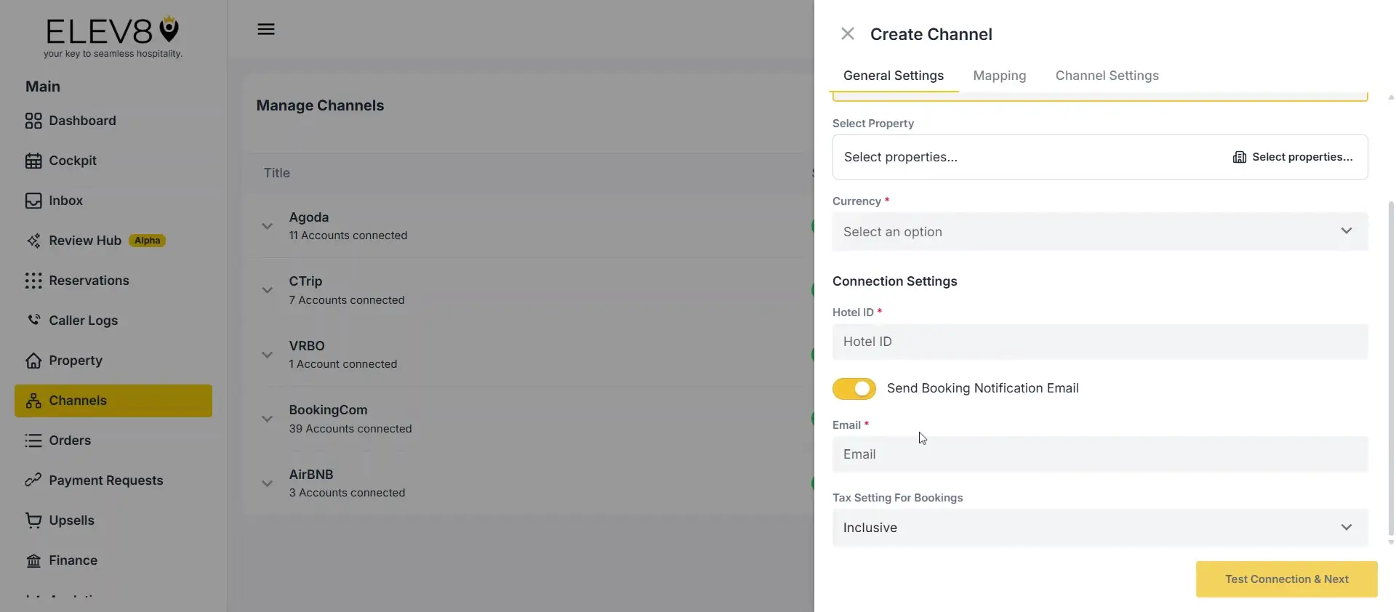
Task: Click the hamburger menu icon
Action: [266, 29]
